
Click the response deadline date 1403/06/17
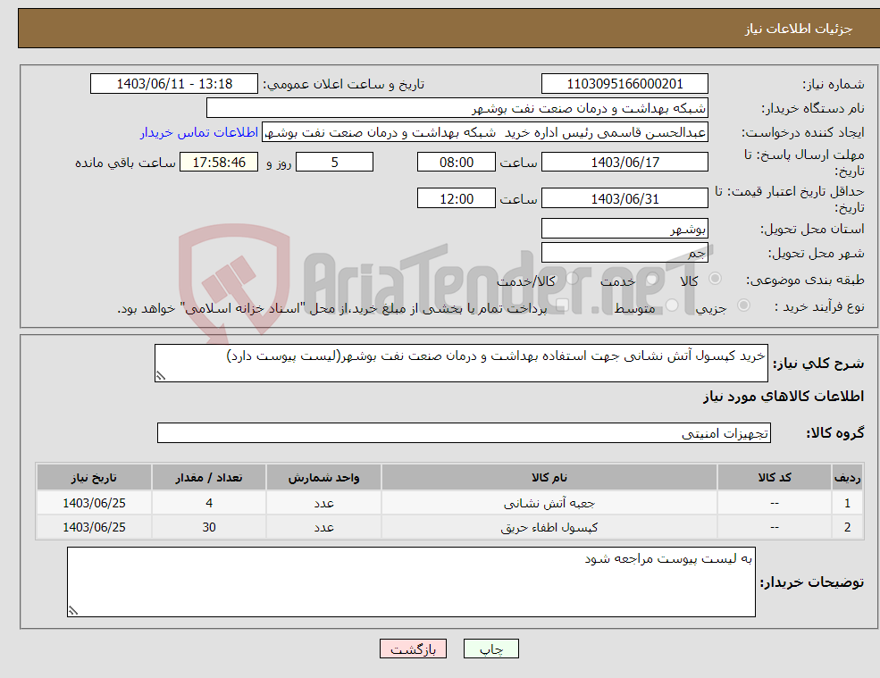624,163
